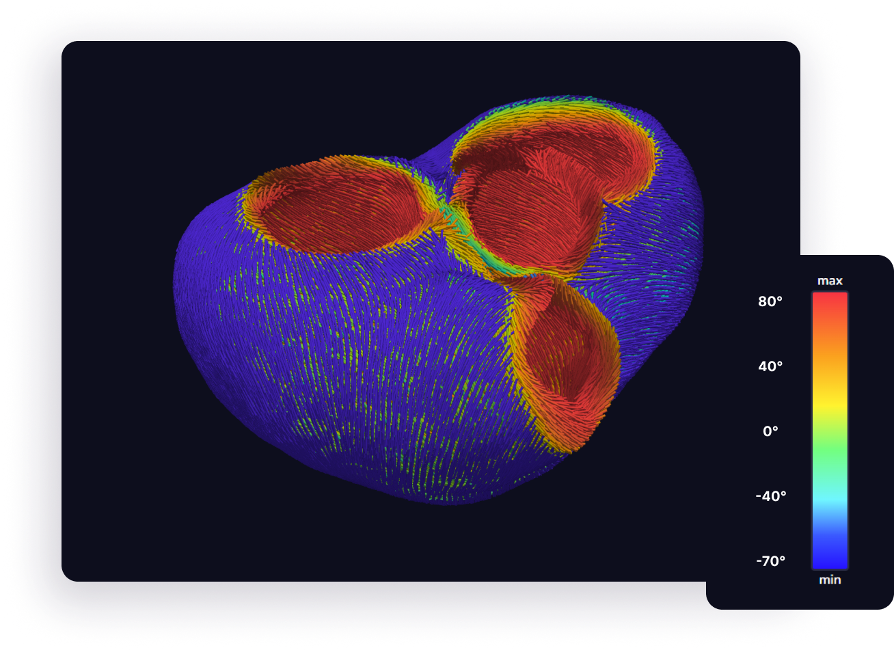This screenshot has height=650, width=894.
Task: Select the "min" label below the color bar
Action: 828,579
